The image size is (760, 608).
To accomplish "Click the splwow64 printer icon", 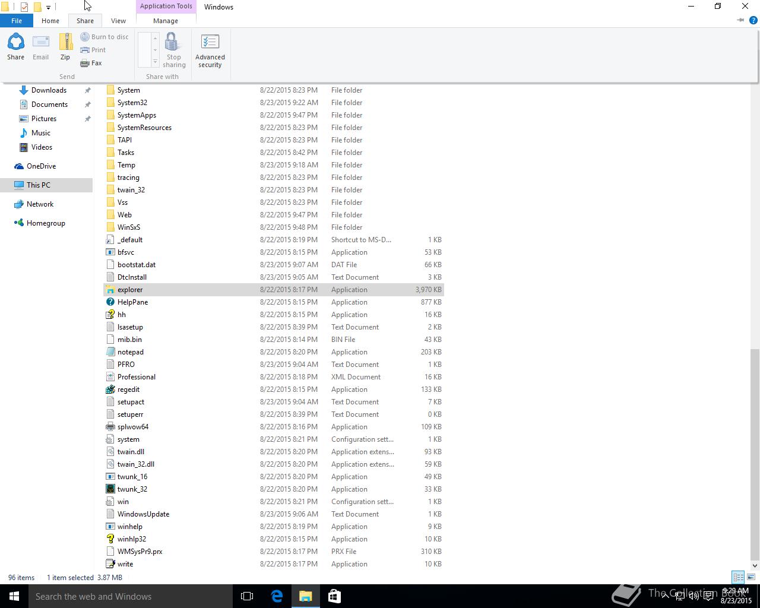I will (x=110, y=427).
